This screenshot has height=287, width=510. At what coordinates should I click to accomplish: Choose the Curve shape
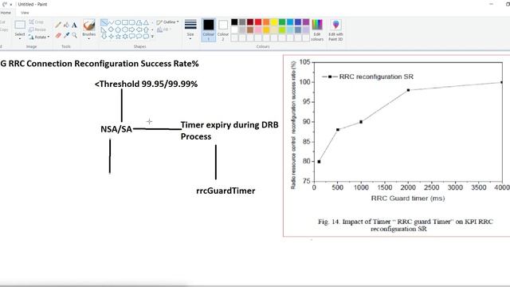[x=111, y=22]
